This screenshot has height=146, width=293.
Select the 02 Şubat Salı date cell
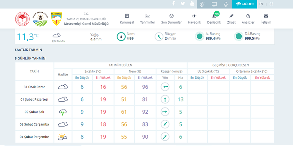pos(34,112)
